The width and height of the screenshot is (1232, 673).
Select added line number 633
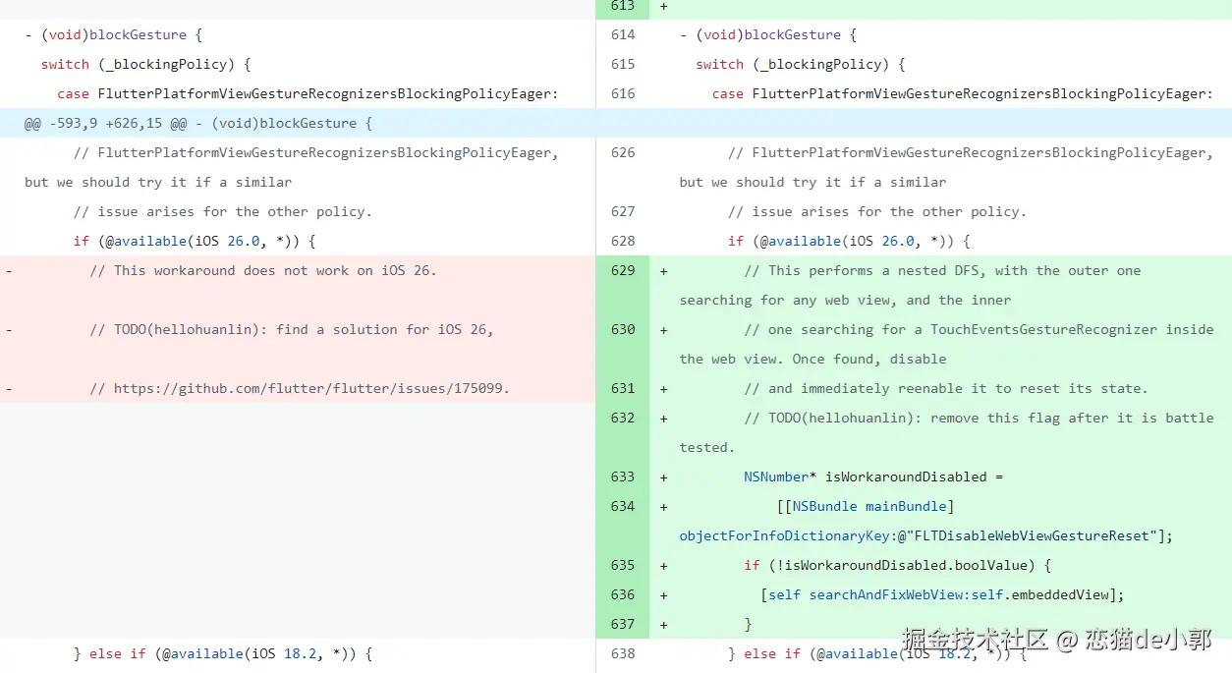click(623, 477)
